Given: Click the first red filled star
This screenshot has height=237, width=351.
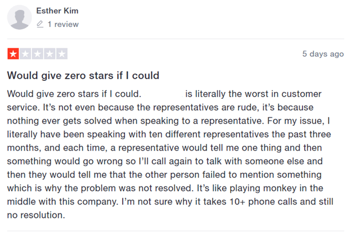Looking at the screenshot, I should click(13, 54).
